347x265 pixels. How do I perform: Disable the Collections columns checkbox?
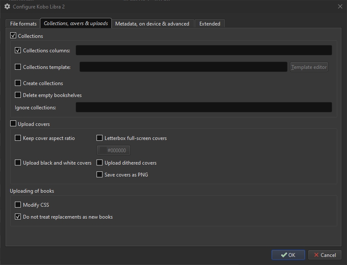(x=18, y=51)
